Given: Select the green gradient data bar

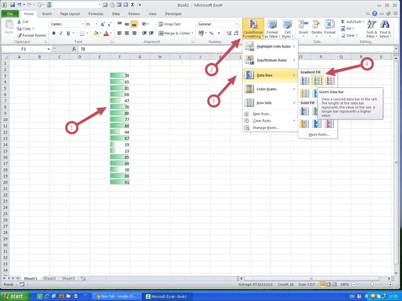Looking at the screenshot, I should (317, 81).
